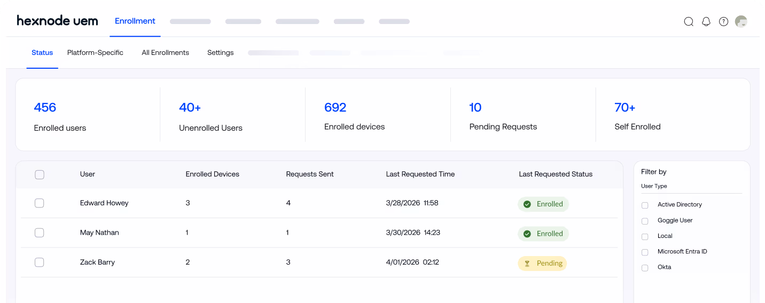The width and height of the screenshot is (765, 303).
Task: Click Pending badge for Zack Barry
Action: pos(542,264)
